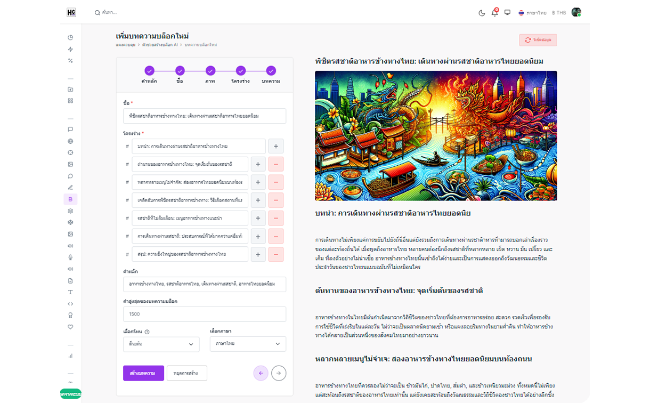This screenshot has height=404, width=650.
Task: Open the user avatar profile menu
Action: click(576, 12)
